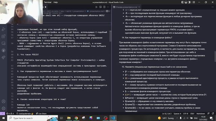Click preview item 15 about bash variables
This screenshot has width=216, height=121.
tap(155, 67)
